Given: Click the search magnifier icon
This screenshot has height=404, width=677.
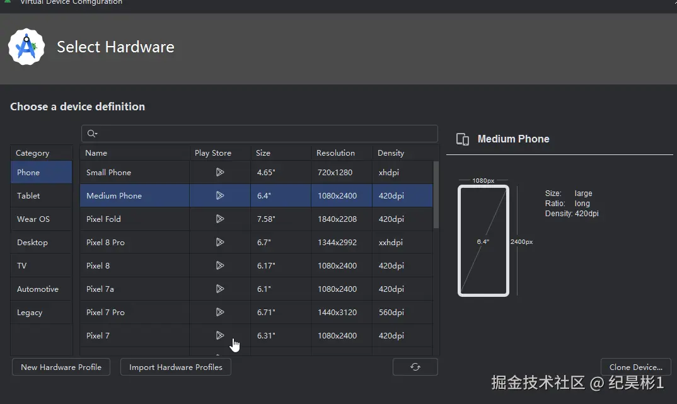Looking at the screenshot, I should (x=92, y=134).
